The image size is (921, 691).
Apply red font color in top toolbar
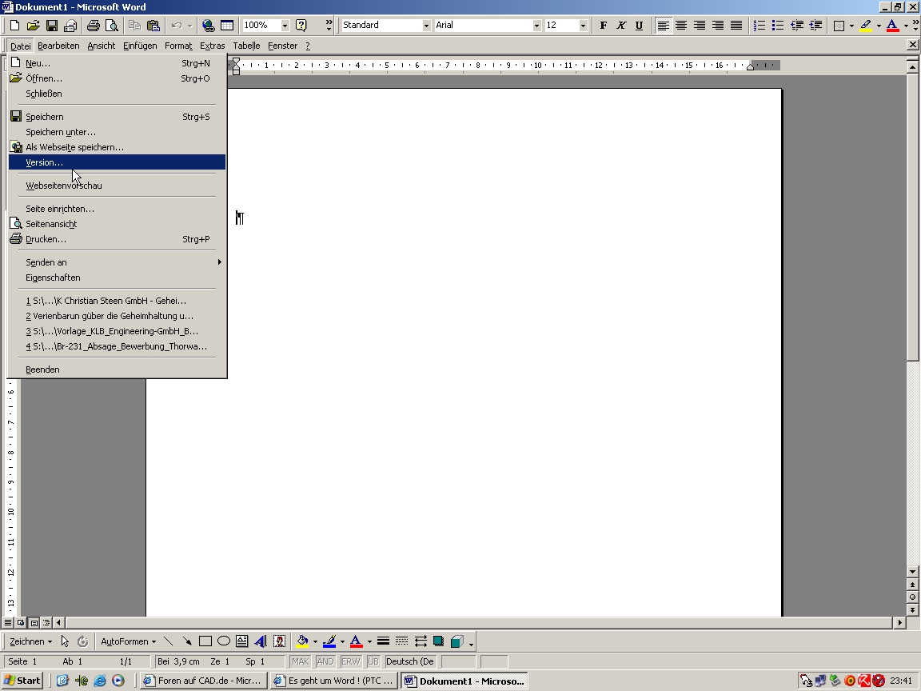click(x=893, y=26)
